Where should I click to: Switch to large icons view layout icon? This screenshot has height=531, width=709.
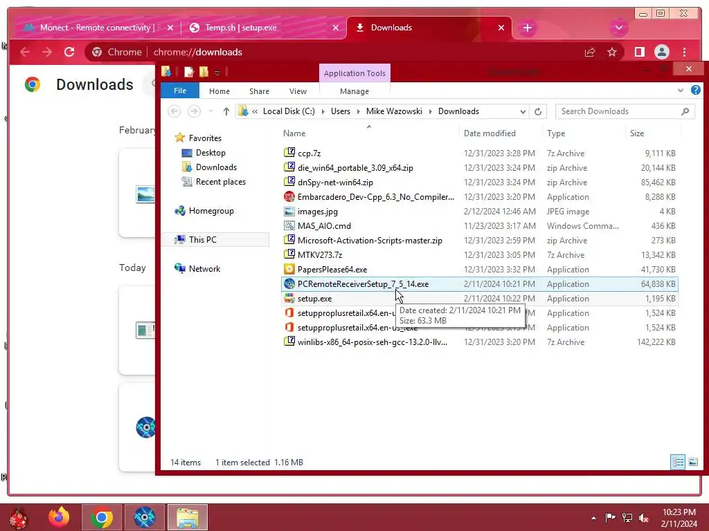pos(692,462)
